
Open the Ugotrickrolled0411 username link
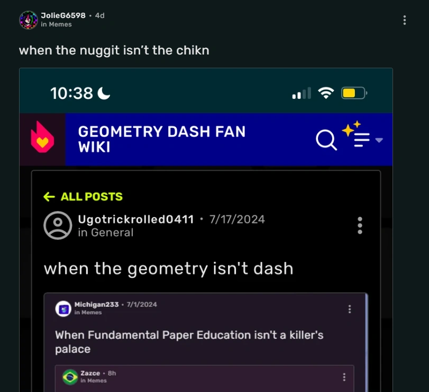(136, 220)
